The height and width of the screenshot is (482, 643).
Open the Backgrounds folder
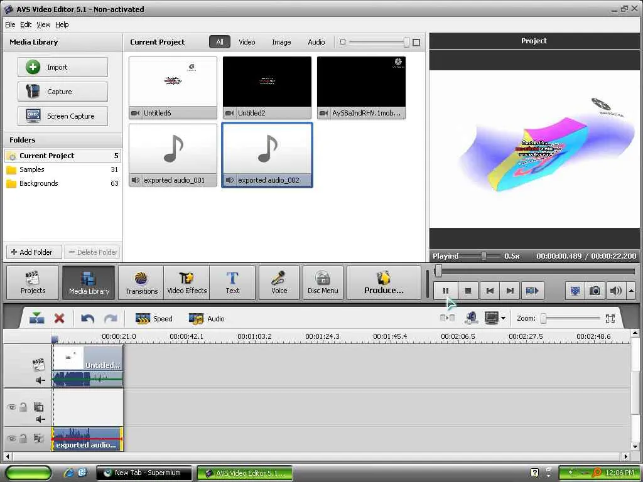point(63,183)
